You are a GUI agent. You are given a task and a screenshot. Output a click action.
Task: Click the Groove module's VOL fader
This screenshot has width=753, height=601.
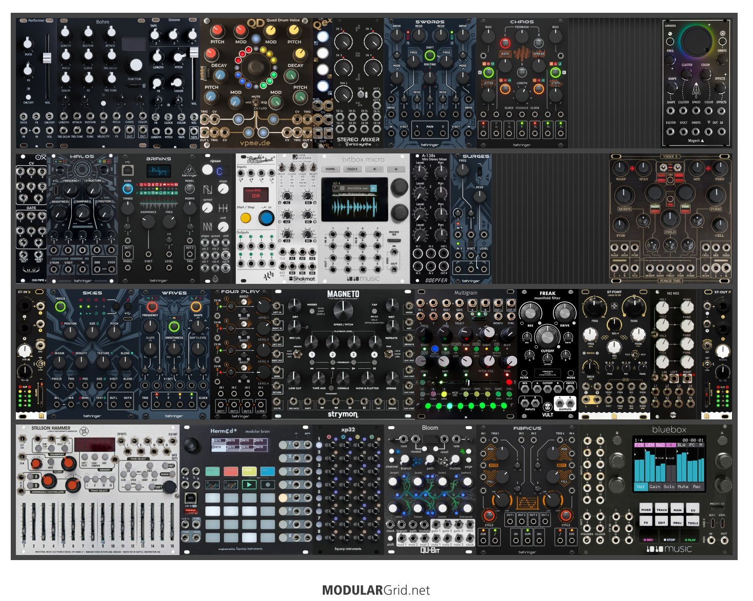click(194, 53)
